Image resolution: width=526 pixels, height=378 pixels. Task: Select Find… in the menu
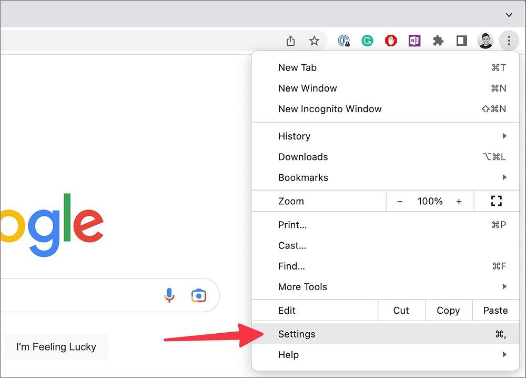click(x=385, y=266)
